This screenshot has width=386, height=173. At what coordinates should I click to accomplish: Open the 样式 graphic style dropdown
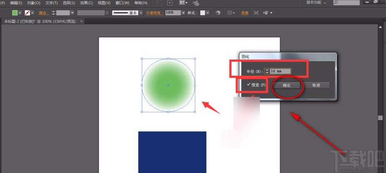208,13
